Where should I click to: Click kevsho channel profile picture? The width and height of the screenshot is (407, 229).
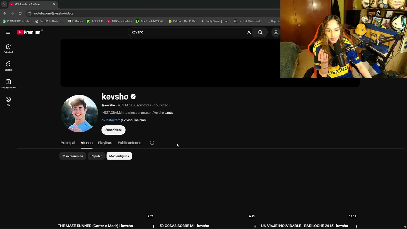79,114
